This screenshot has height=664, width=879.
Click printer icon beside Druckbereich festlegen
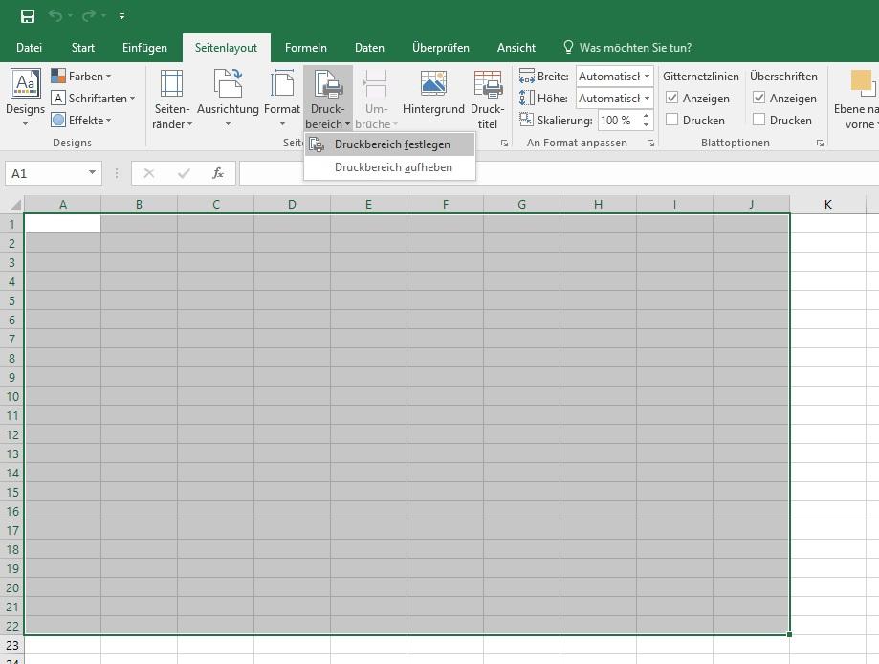pyautogui.click(x=317, y=144)
